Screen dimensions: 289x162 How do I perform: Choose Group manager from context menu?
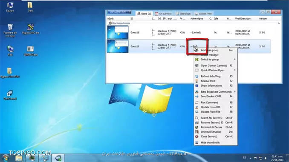pos(216,55)
